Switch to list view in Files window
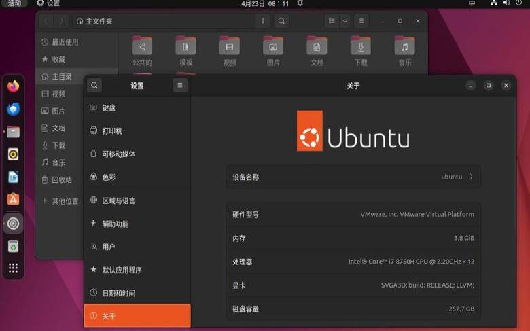The image size is (530, 331). point(332,21)
